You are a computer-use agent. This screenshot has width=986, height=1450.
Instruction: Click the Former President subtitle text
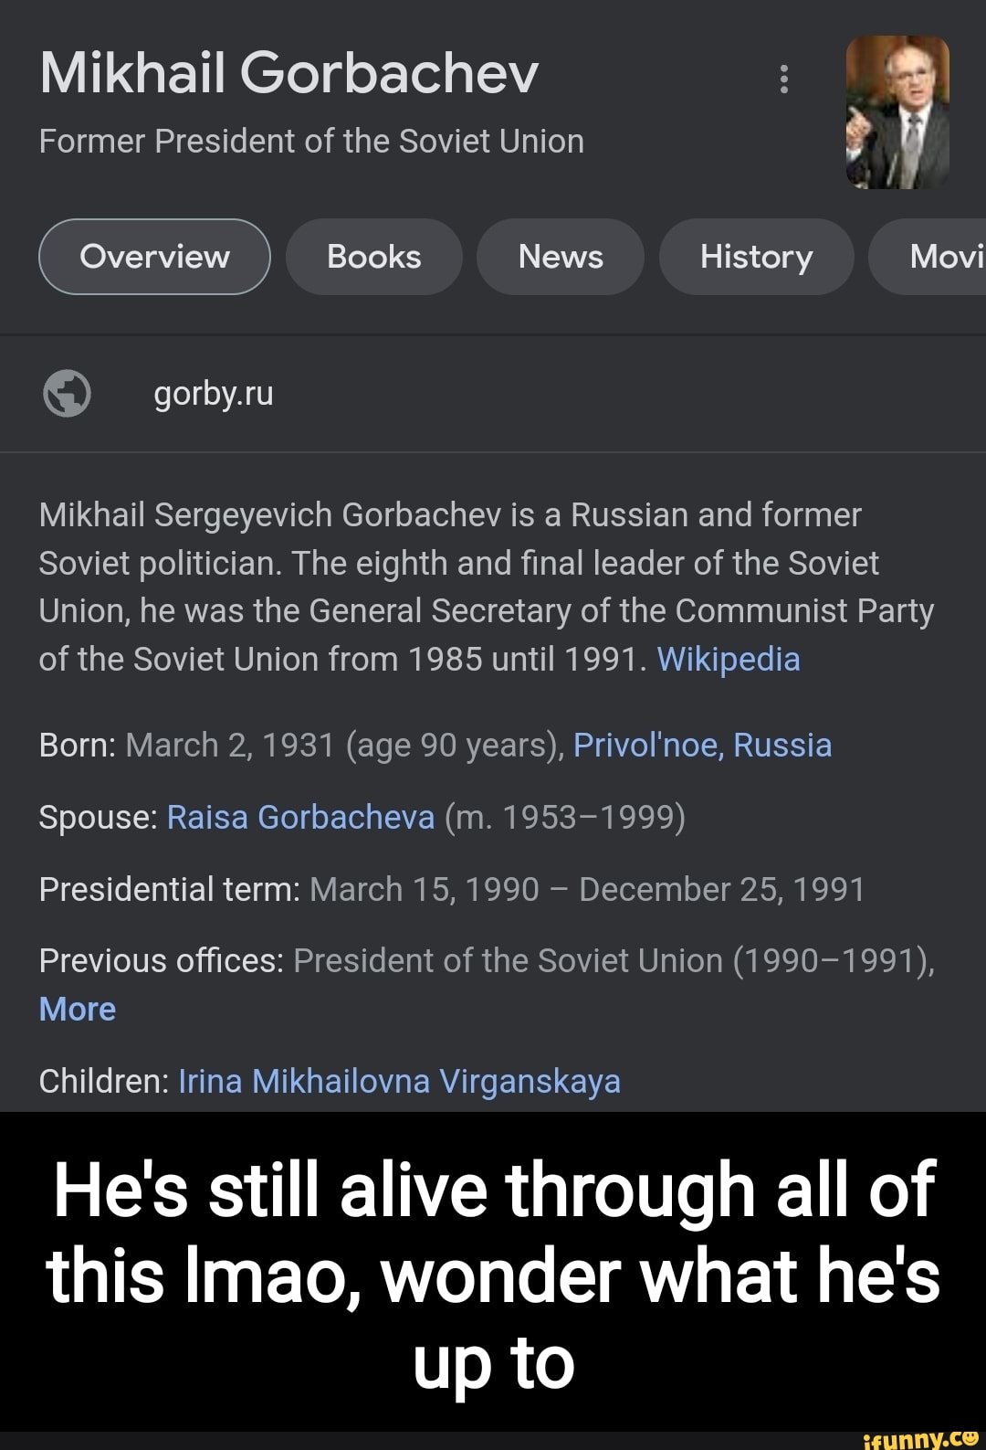[x=311, y=141]
